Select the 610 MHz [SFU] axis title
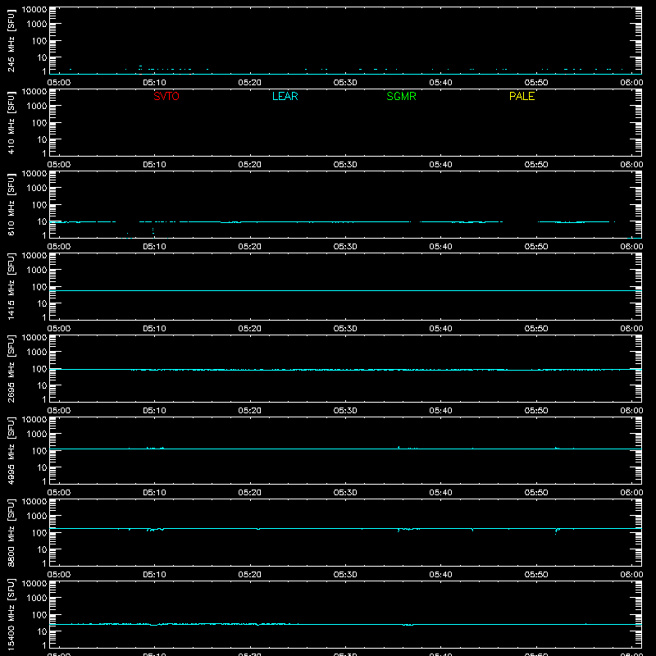The height and width of the screenshot is (656, 656). [x=11, y=204]
